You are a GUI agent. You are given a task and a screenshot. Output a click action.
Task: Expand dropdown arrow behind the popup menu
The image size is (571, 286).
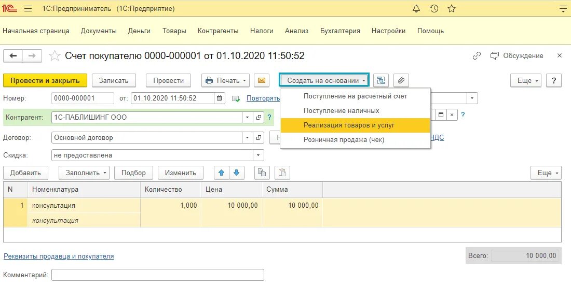[472, 98]
